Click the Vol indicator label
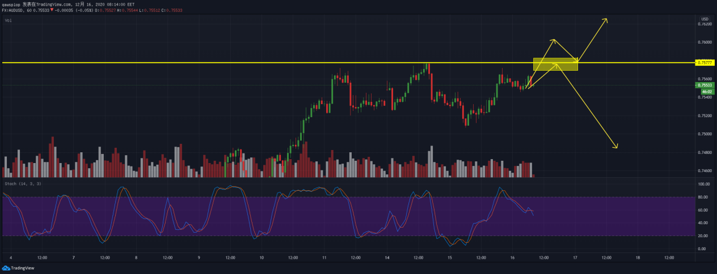 pos(8,20)
